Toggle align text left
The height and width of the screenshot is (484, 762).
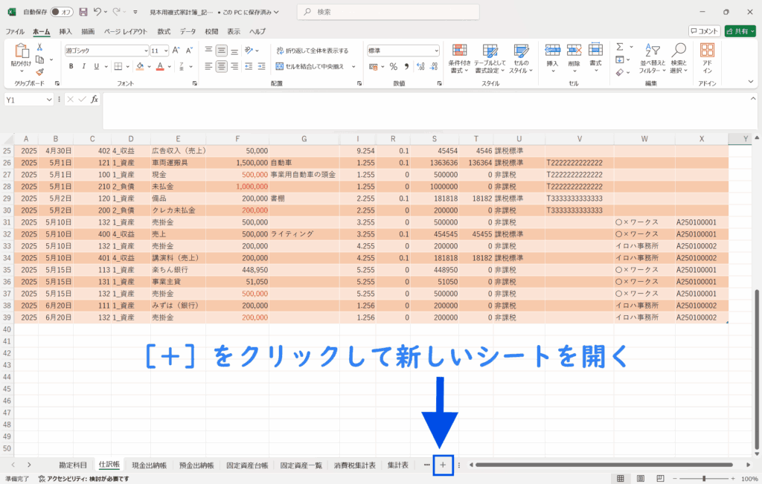pos(208,66)
